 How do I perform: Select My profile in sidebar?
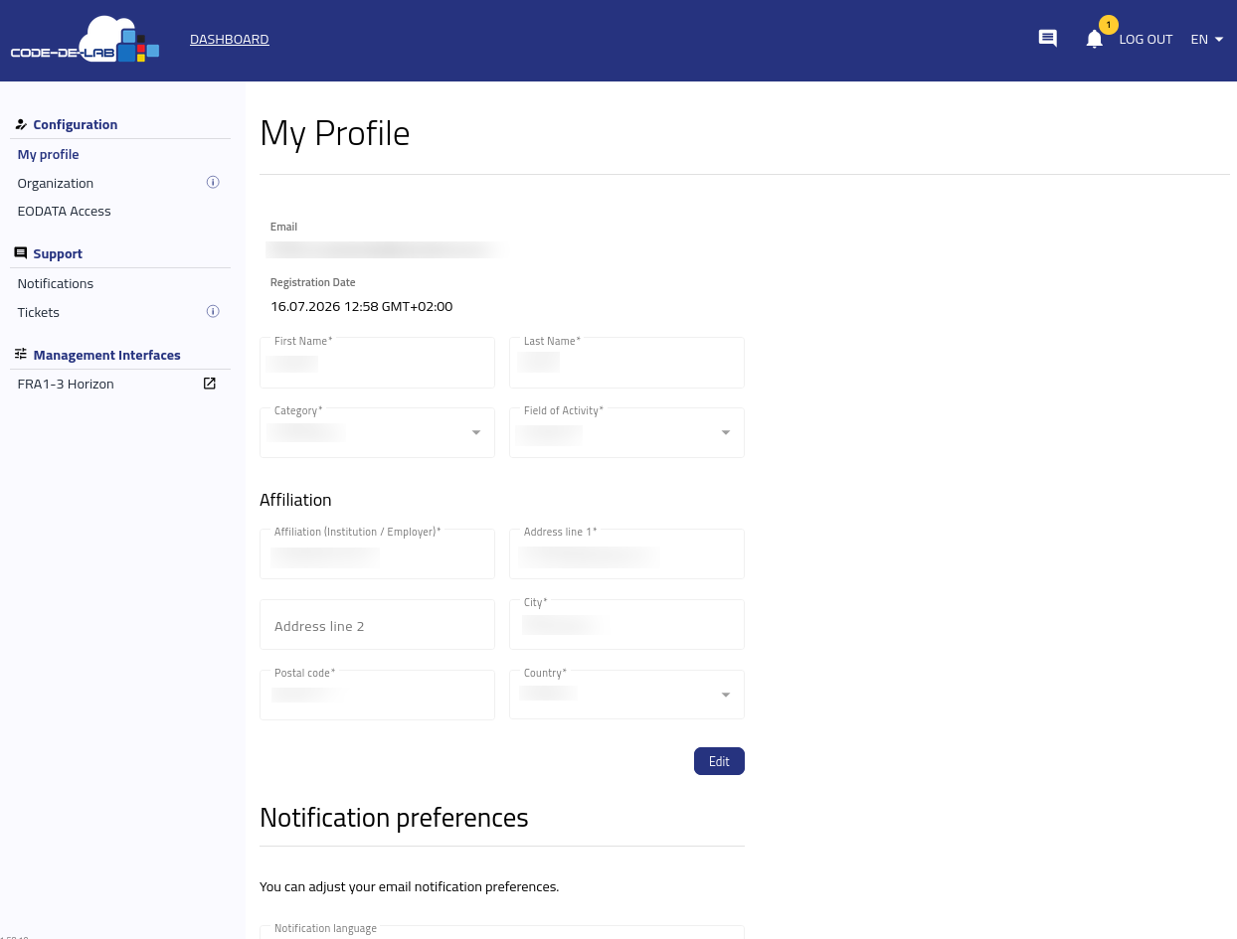tap(48, 155)
